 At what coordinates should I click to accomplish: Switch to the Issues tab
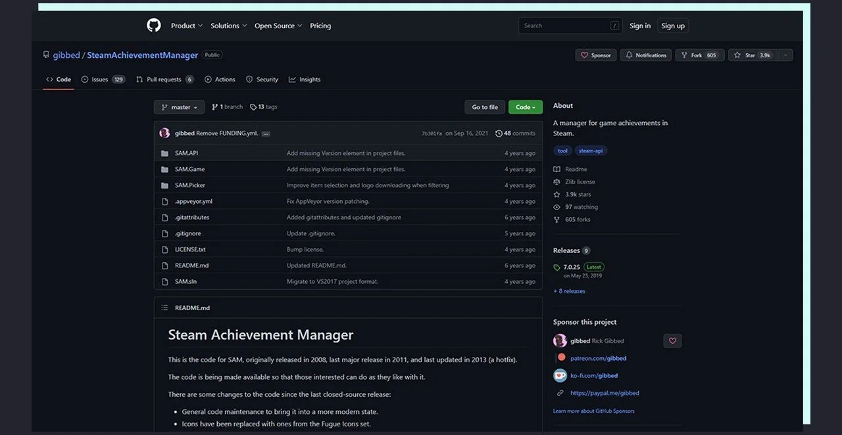point(103,80)
